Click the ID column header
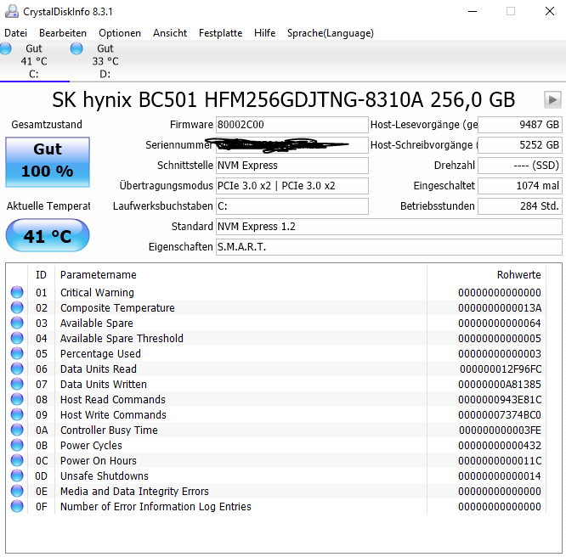The image size is (566, 557). click(41, 275)
